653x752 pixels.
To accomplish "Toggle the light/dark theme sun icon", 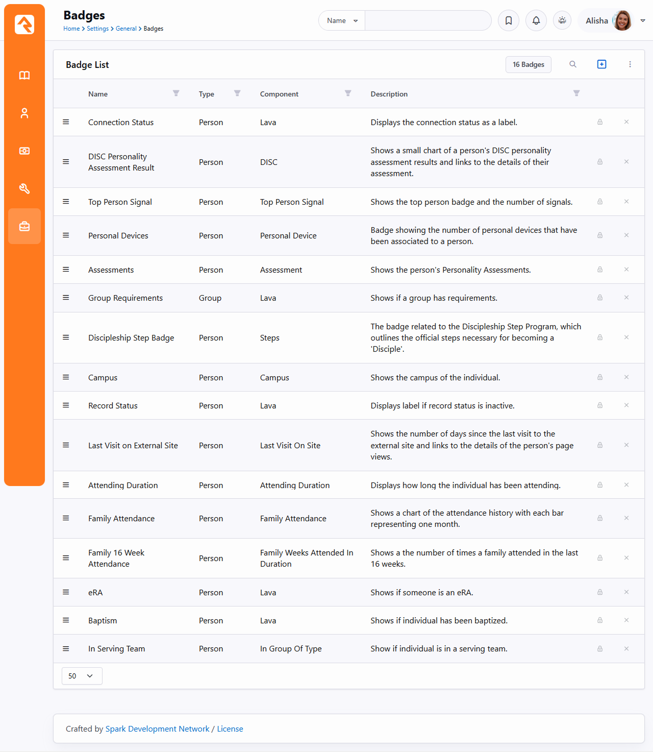I will point(562,20).
